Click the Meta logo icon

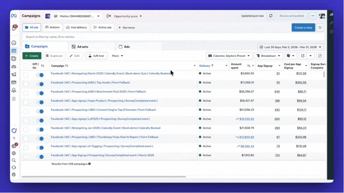(x=14, y=16)
